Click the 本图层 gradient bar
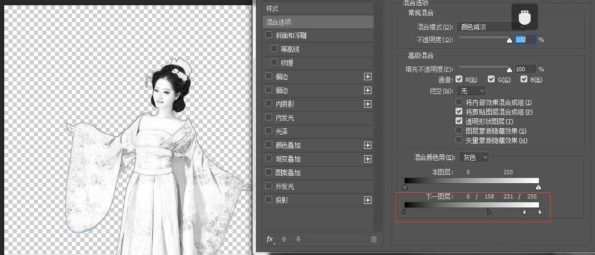Image resolution: width=595 pixels, height=255 pixels. (x=472, y=181)
